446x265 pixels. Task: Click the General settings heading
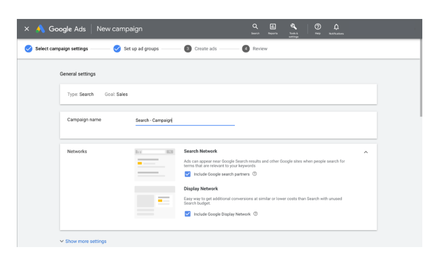click(77, 74)
